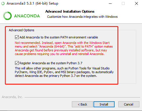Click the 'Add Anaconda to the system PATH' label text
This screenshot has height=111, width=142.
click(59, 37)
